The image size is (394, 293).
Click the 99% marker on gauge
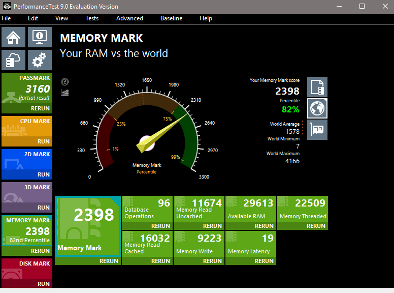[175, 157]
